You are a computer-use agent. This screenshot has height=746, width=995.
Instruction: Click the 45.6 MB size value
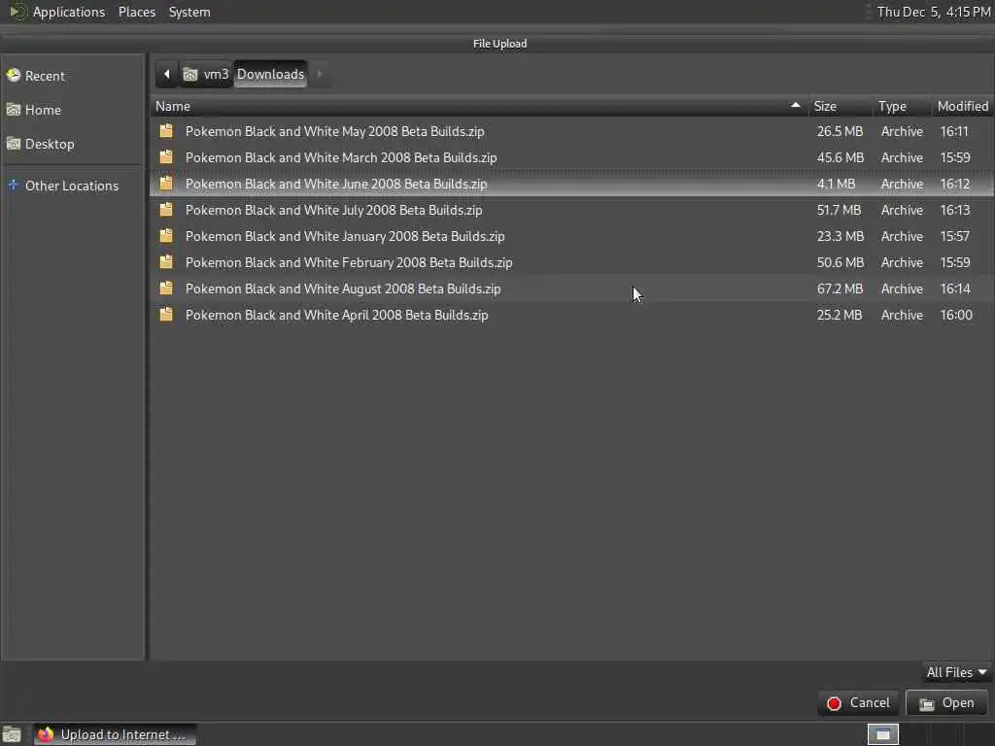click(841, 157)
